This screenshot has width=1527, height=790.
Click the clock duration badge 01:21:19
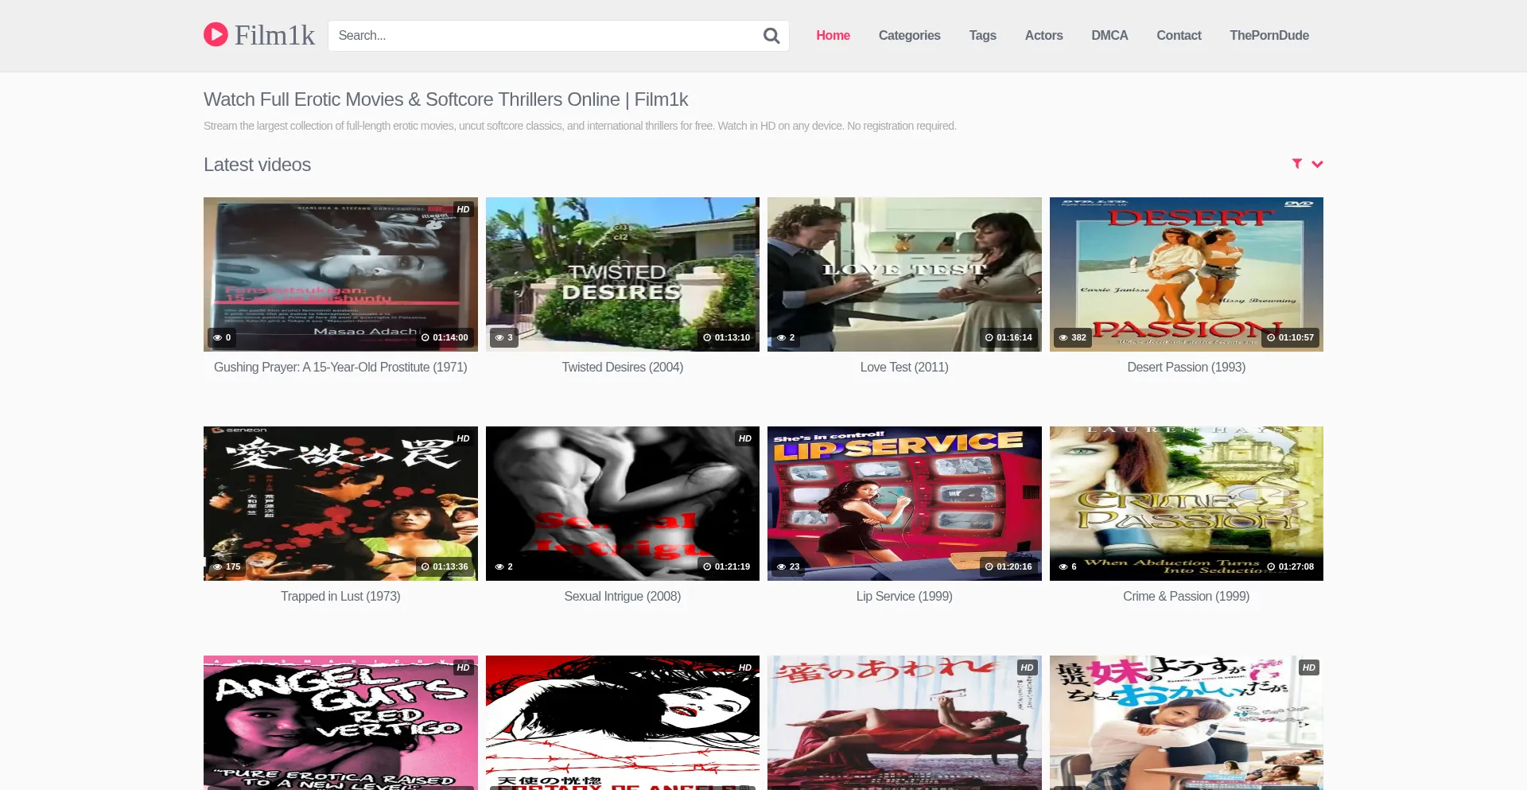point(727,566)
